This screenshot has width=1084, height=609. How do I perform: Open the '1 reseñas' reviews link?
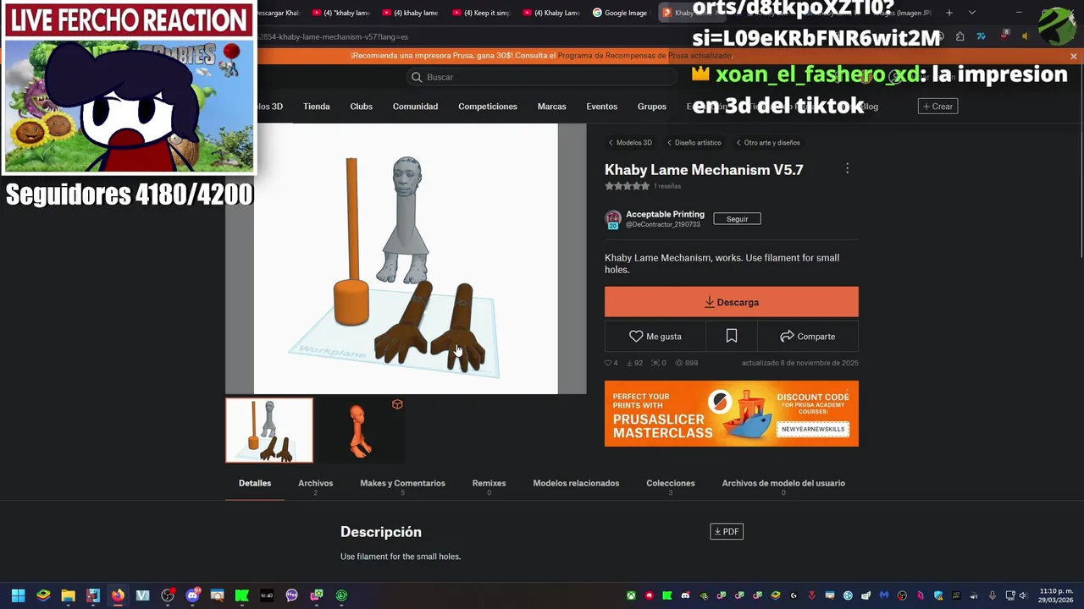667,186
